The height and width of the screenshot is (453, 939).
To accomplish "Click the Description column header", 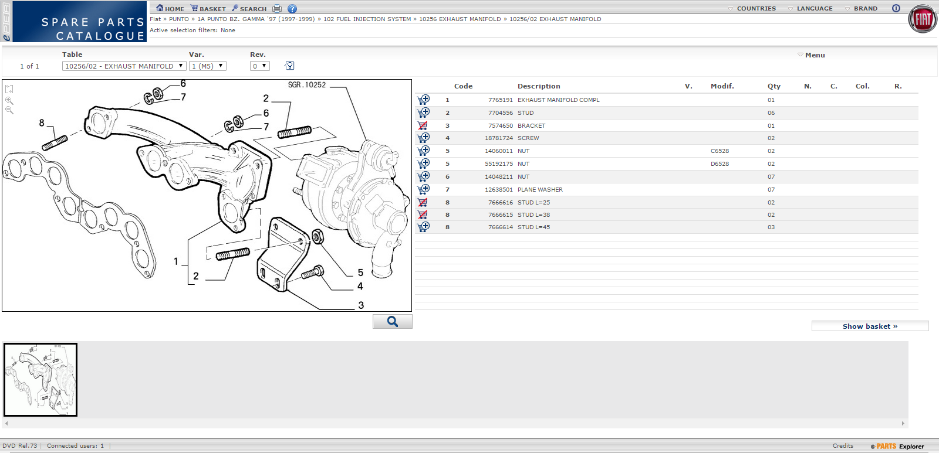I will click(539, 86).
